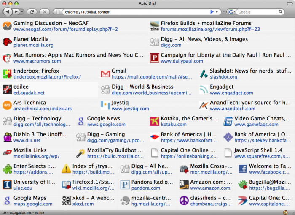Click the Enter Selects puzzle piece icon

point(7,169)
